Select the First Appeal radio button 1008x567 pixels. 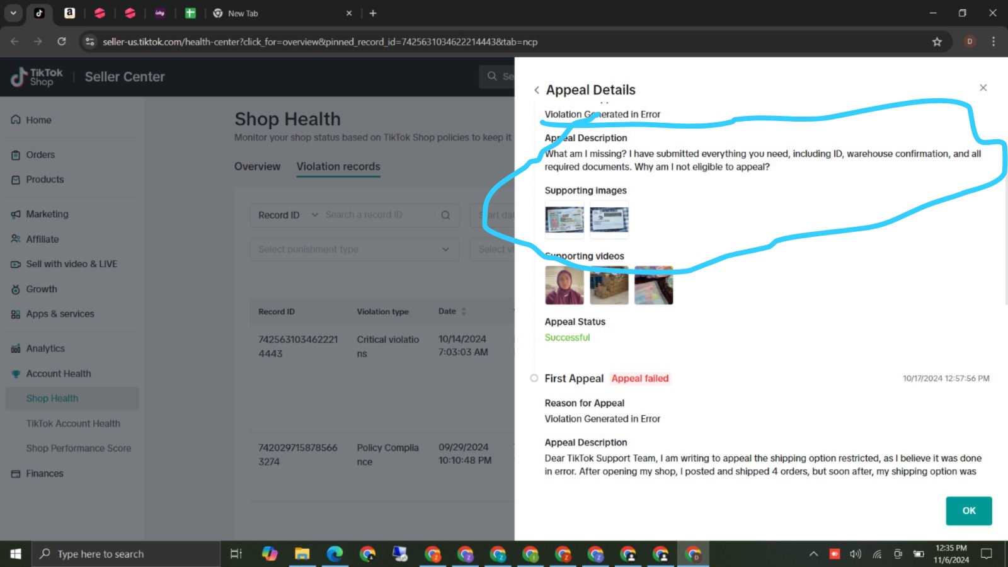[534, 378]
